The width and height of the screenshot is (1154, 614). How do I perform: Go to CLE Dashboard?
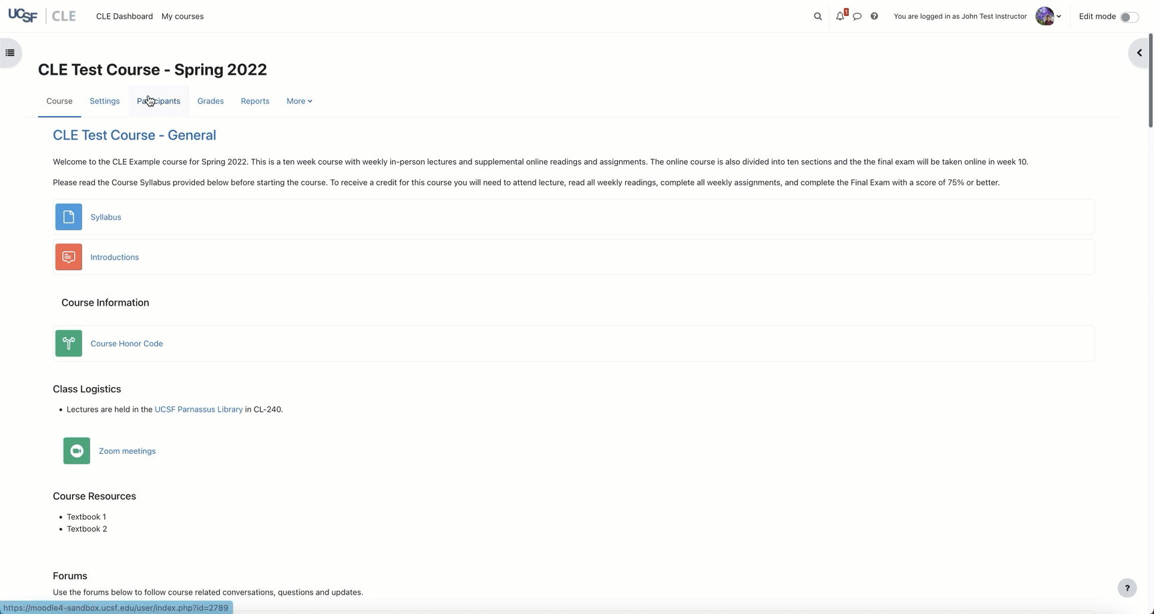click(x=124, y=16)
